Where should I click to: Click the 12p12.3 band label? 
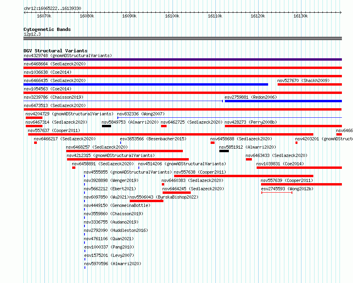point(32,34)
